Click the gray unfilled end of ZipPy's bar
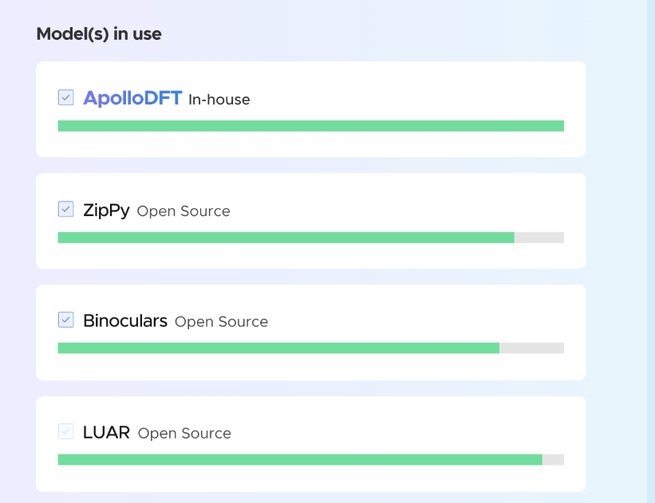 pyautogui.click(x=539, y=238)
